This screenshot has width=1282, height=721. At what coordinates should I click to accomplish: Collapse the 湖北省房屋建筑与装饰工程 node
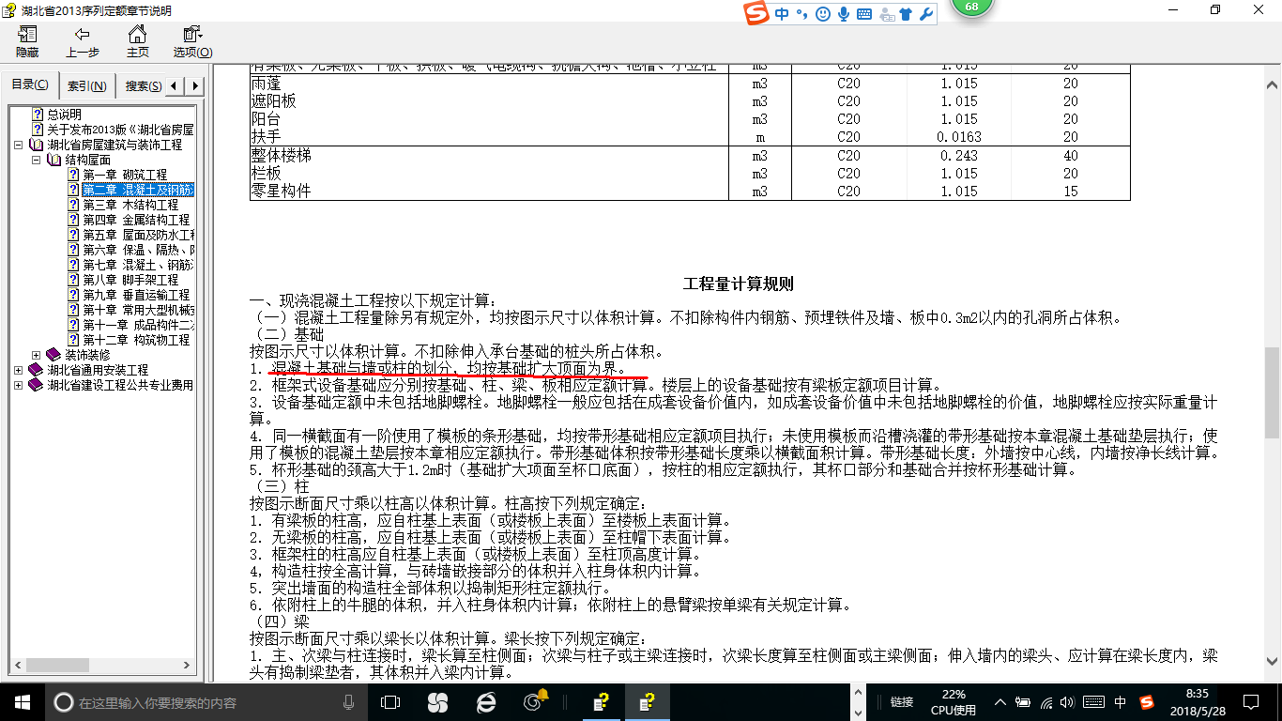(19, 146)
